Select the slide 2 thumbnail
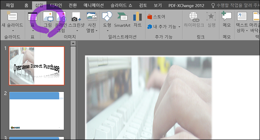The width and height of the screenshot is (260, 140). pos(37,111)
